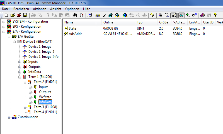Open the Bearbeiten menu

21,9
